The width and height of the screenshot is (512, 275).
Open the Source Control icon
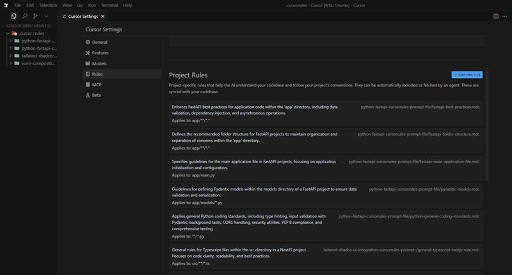point(35,16)
